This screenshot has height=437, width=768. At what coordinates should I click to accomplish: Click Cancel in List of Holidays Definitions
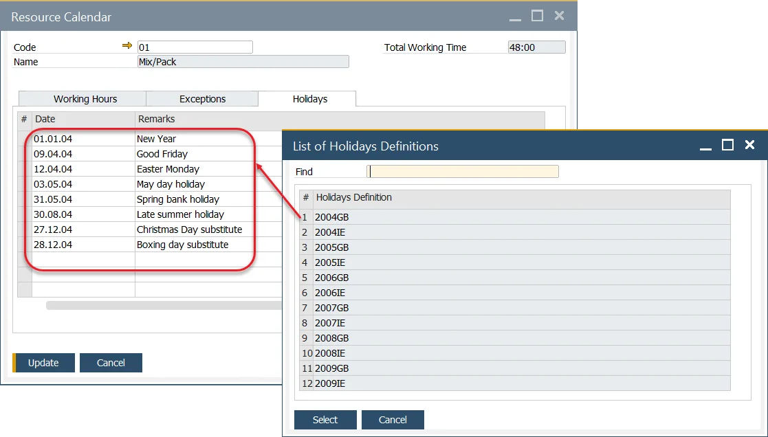point(393,419)
